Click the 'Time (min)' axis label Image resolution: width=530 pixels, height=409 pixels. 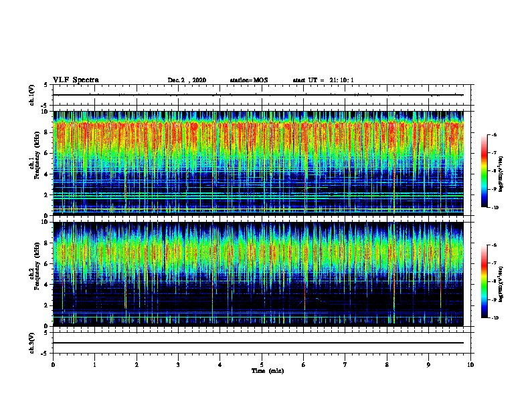268,371
